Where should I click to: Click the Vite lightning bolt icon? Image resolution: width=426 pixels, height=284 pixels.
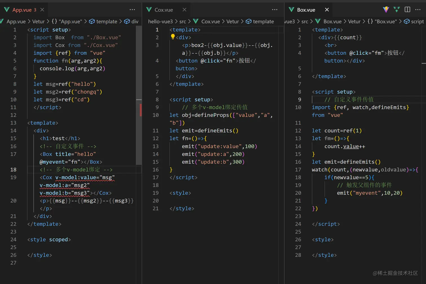(386, 10)
